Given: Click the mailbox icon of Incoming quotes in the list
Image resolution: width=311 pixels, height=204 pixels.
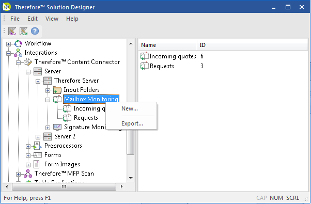Looking at the screenshot, I should click(145, 56).
